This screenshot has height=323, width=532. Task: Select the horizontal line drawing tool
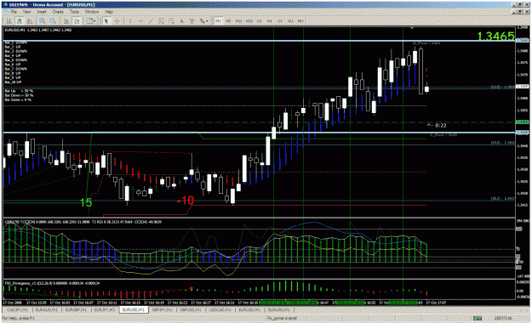pyautogui.click(x=140, y=21)
